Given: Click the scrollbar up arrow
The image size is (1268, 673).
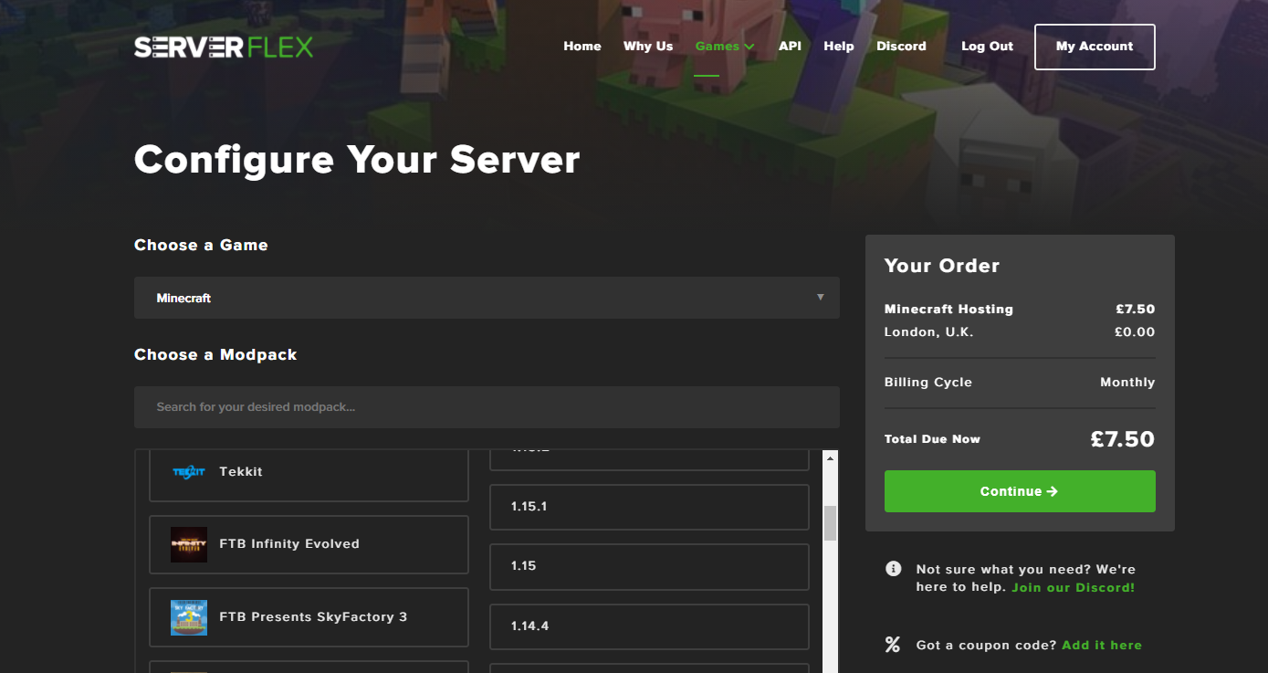Looking at the screenshot, I should (830, 457).
